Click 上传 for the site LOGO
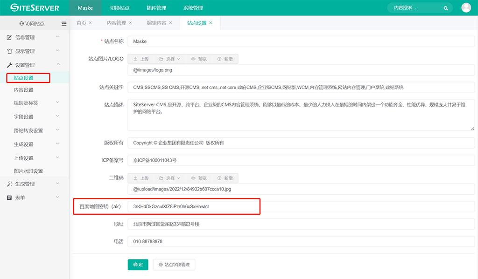Screen dimensions: 478x279 coord(141,59)
